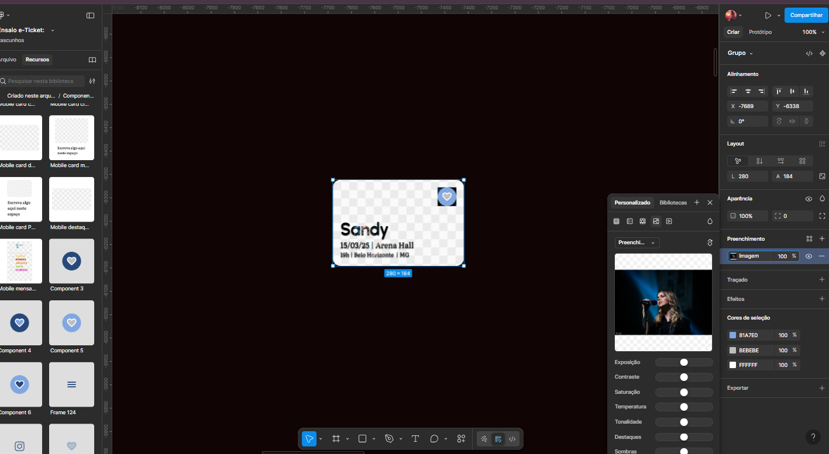The width and height of the screenshot is (829, 454).
Task: Toggle constrain proportions lock icon
Action: 822,176
